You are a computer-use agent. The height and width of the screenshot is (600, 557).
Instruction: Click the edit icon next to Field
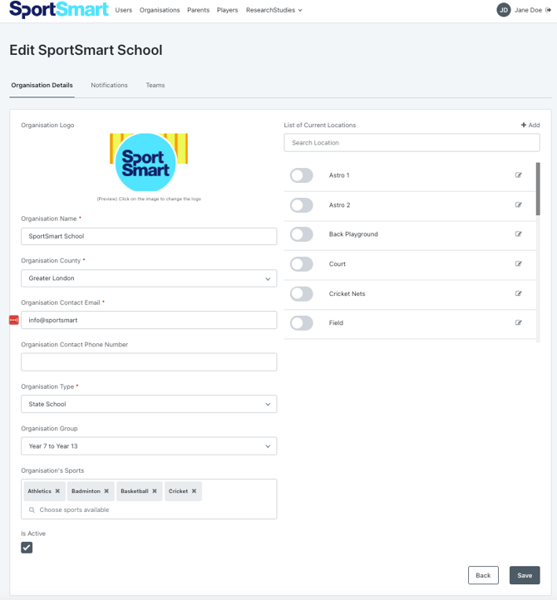519,322
